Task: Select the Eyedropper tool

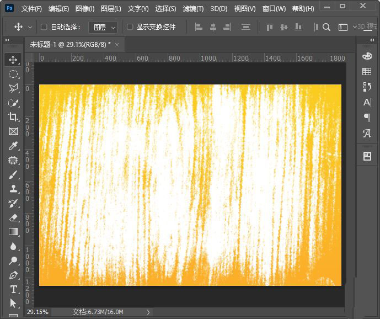Action: [x=13, y=146]
